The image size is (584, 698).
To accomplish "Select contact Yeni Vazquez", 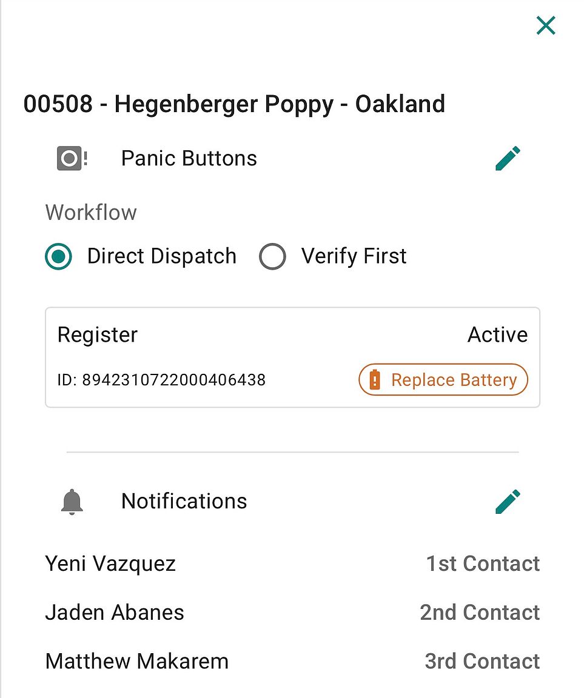I will [x=110, y=563].
